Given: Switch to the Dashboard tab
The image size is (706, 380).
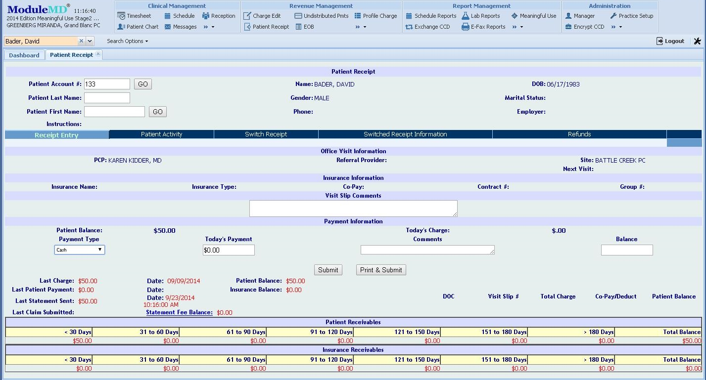Looking at the screenshot, I should click(x=24, y=55).
